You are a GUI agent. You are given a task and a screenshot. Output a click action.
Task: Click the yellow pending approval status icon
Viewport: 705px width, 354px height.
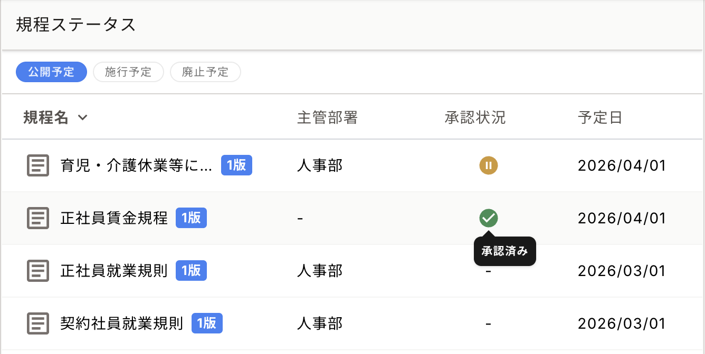click(488, 165)
